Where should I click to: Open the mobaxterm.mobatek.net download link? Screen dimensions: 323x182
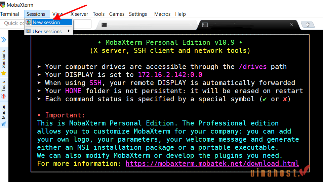click(x=212, y=163)
